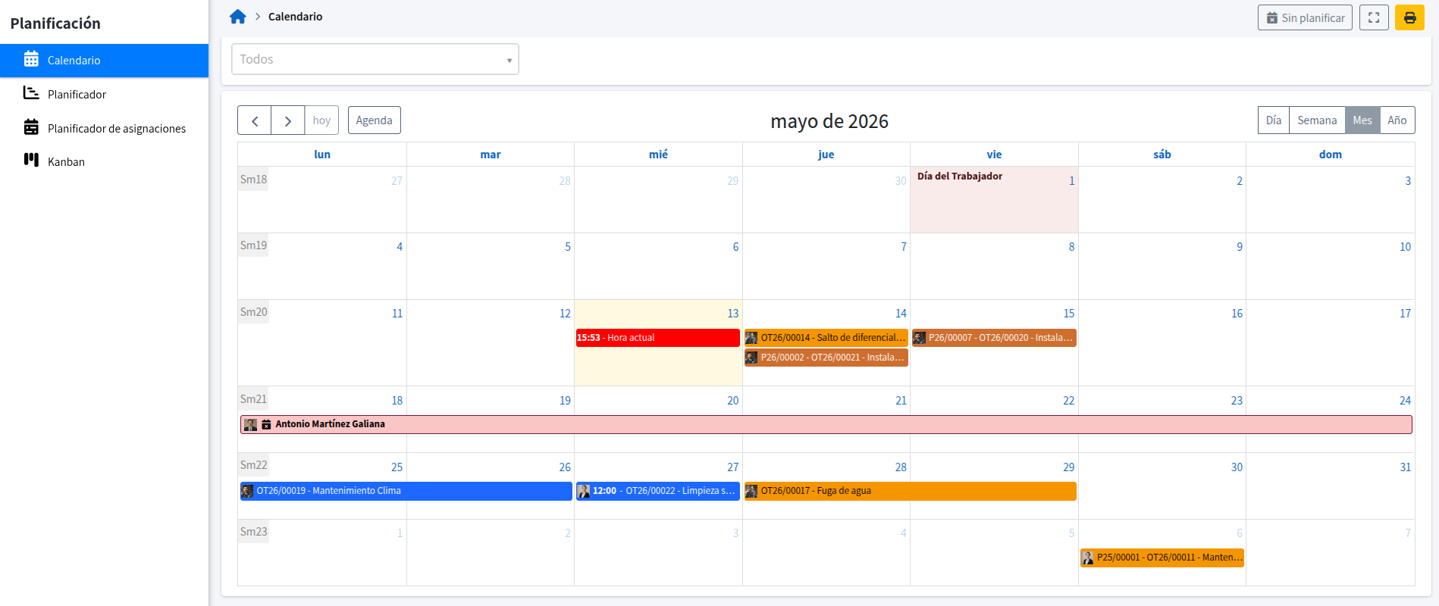Viewport: 1439px width, 606px height.
Task: Switch to Semana view
Action: coord(1317,120)
